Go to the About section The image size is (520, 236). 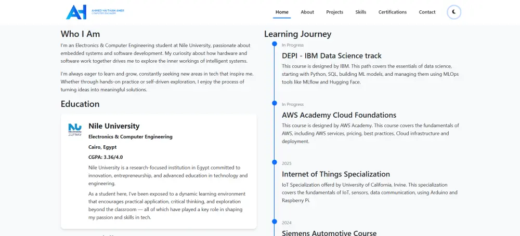307,12
